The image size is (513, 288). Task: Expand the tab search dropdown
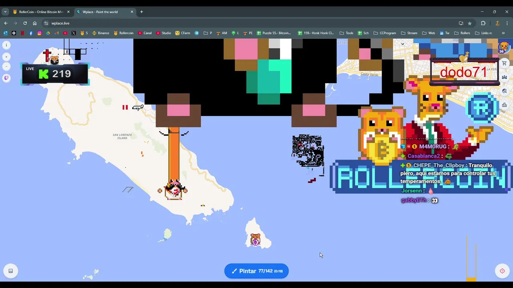[x=5, y=12]
